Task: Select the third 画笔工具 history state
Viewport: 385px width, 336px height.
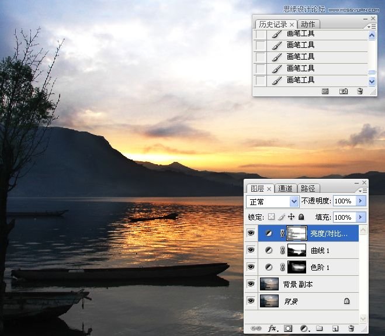Action: 310,57
